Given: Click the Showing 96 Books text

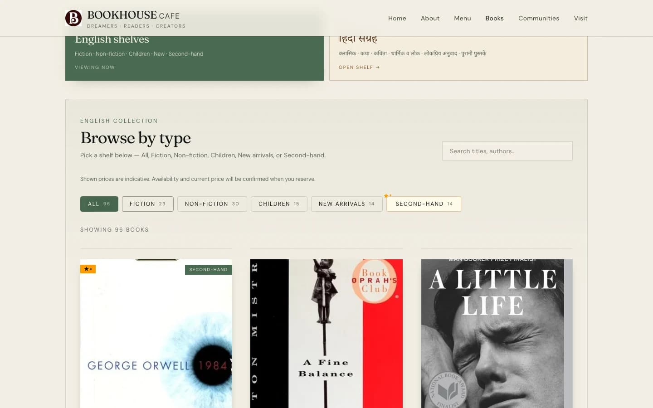Looking at the screenshot, I should coord(114,230).
